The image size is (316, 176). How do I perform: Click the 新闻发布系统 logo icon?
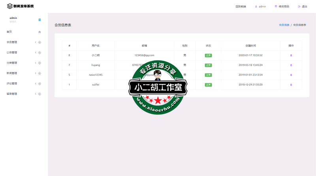coord(10,6)
